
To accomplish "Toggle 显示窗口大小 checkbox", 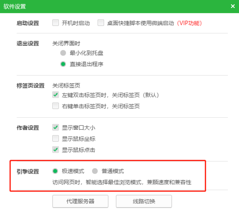I will click(x=56, y=128).
